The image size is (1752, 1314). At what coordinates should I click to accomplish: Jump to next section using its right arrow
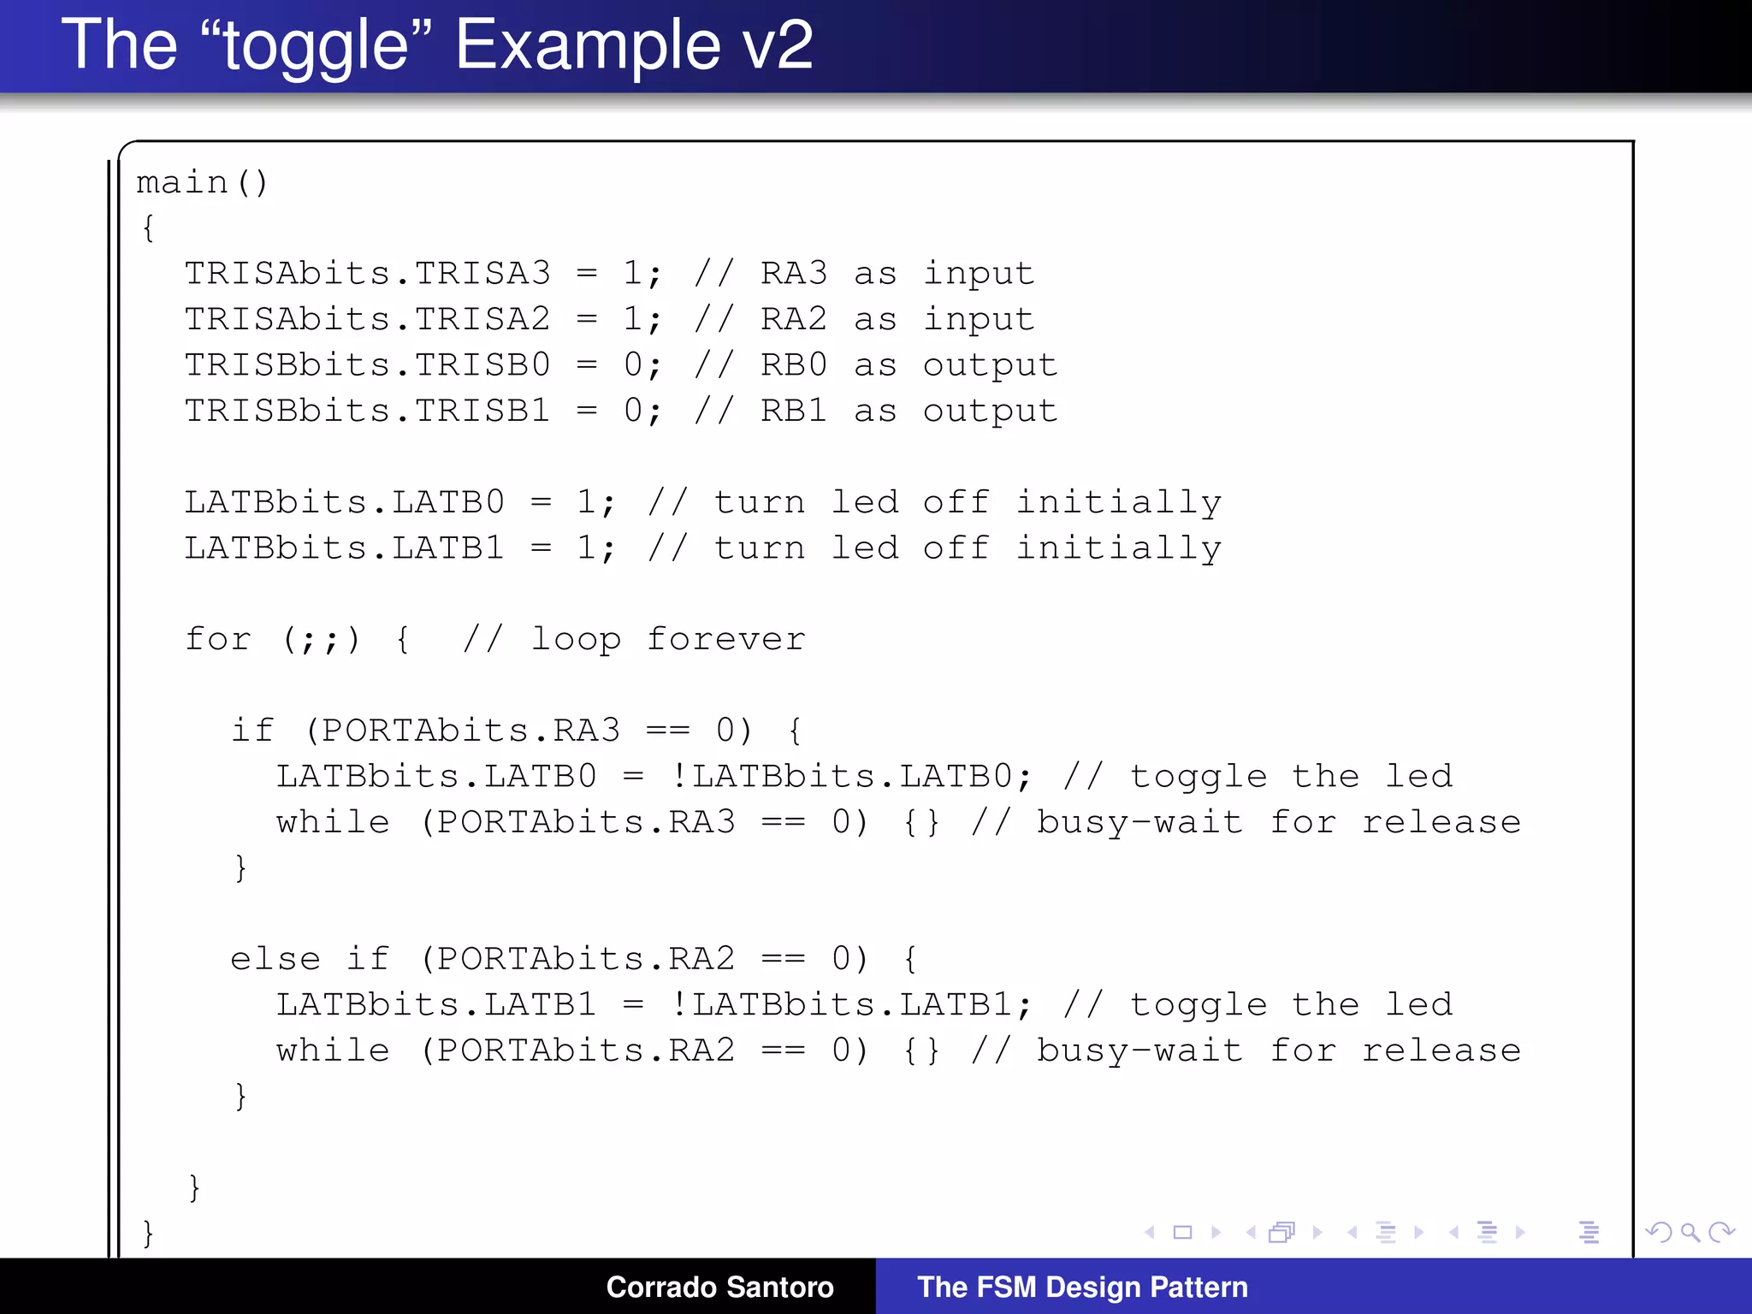(x=1520, y=1232)
